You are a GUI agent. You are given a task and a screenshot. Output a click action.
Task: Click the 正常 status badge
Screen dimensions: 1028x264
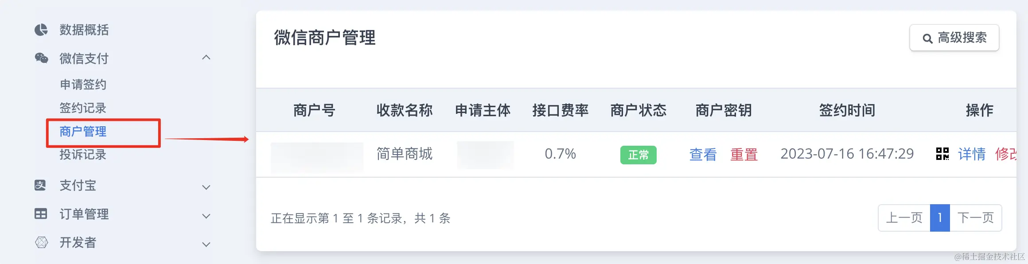click(638, 155)
